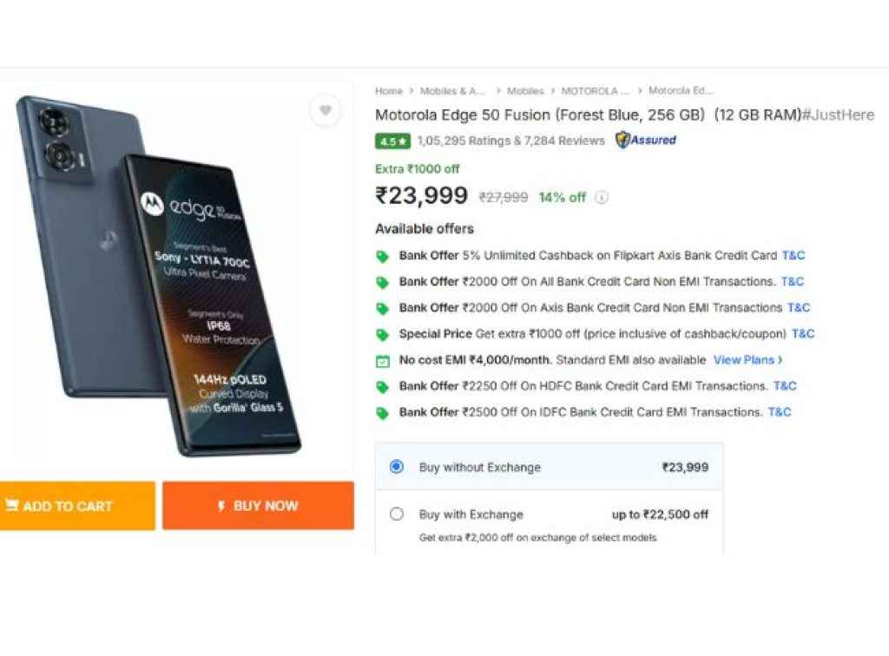Viewport: 889px width, 656px height.
Task: Select the Buy with Exchange option
Action: pos(397,514)
